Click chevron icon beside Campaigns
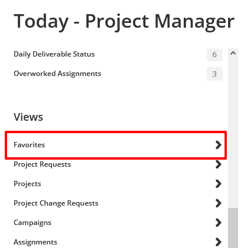 219,223
